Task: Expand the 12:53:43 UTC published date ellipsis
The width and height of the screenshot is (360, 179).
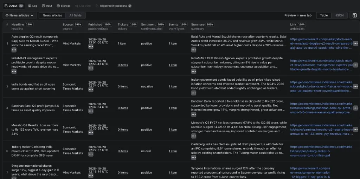Action: pyautogui.click(x=91, y=68)
